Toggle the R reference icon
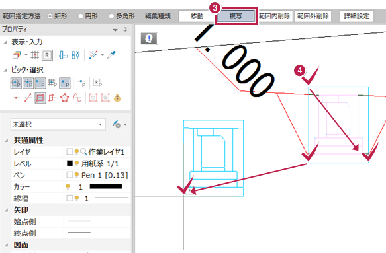The image size is (386, 253). pyautogui.click(x=47, y=55)
